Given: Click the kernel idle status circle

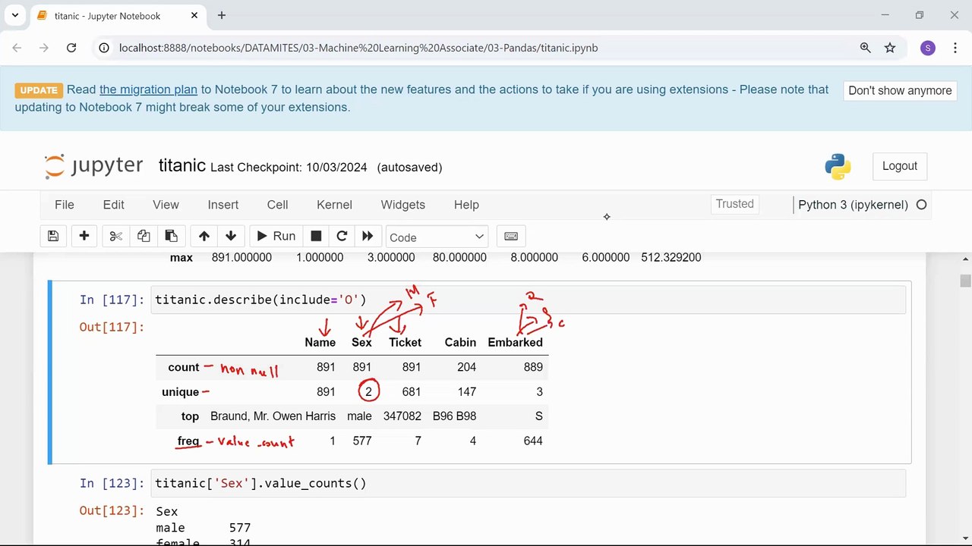Looking at the screenshot, I should tap(922, 205).
